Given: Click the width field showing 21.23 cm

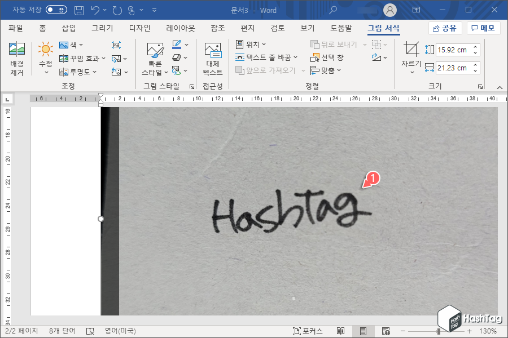Looking at the screenshot, I should 452,68.
